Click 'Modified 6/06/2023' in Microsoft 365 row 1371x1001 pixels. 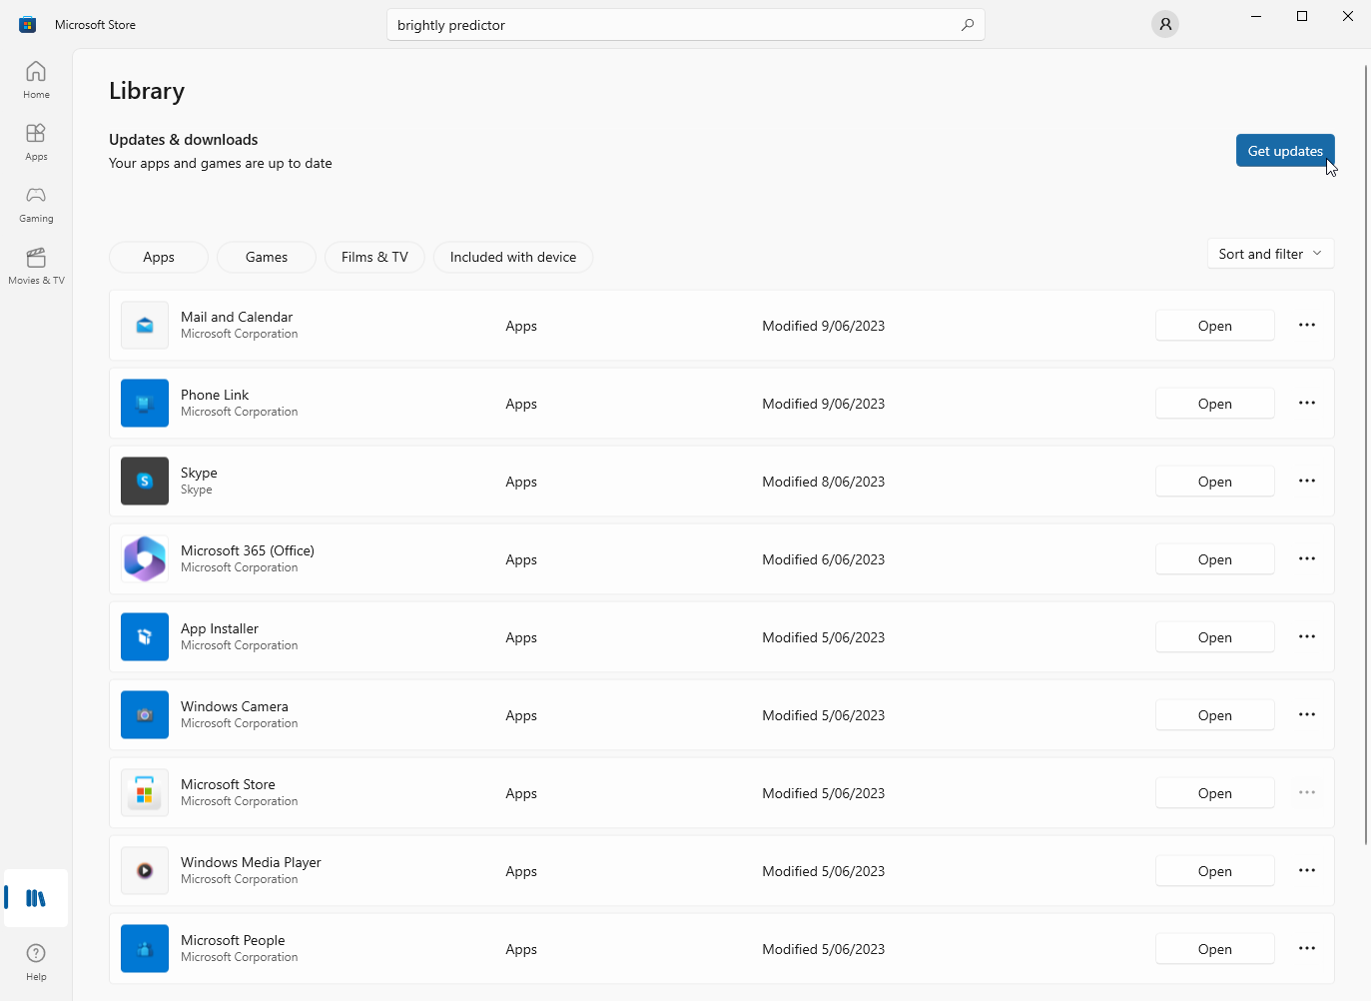pyautogui.click(x=823, y=559)
